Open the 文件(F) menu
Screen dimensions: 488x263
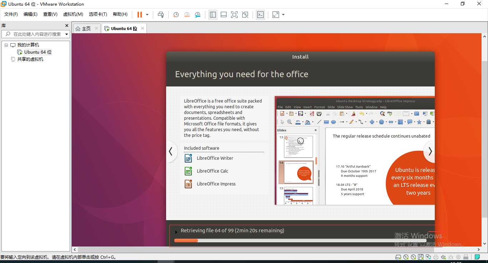11,14
